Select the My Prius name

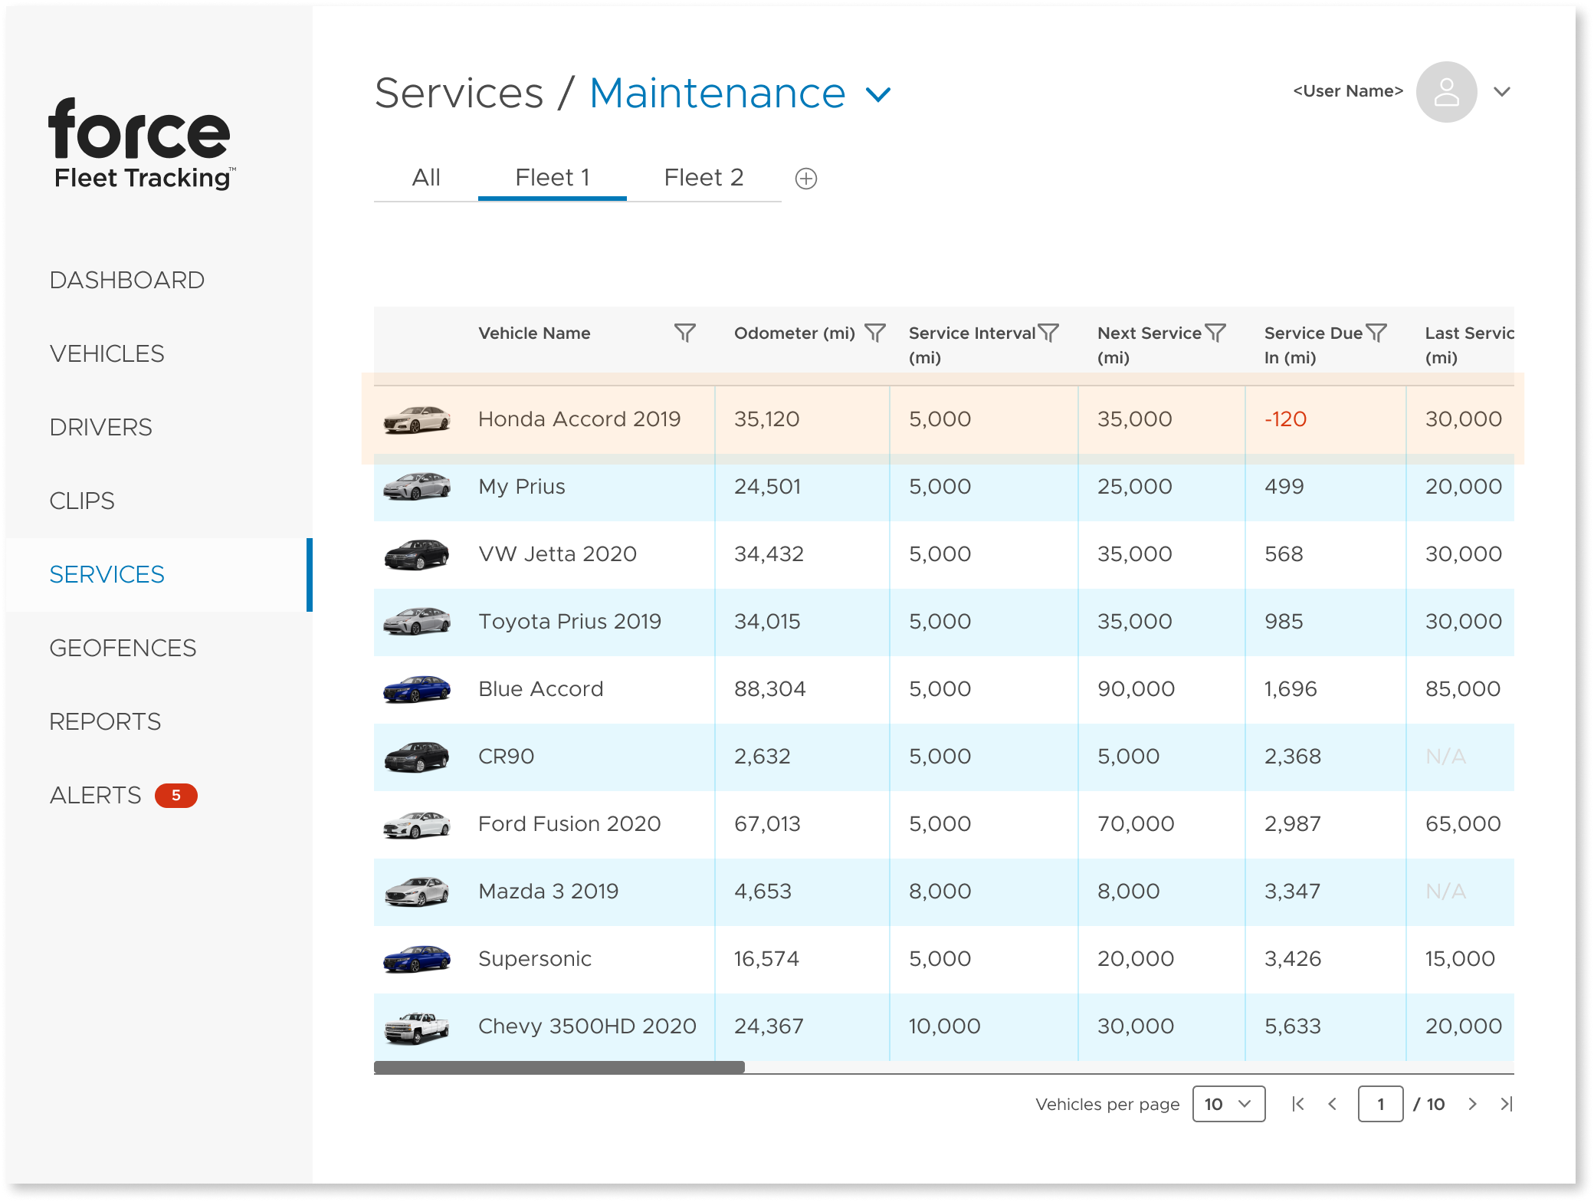coord(522,487)
